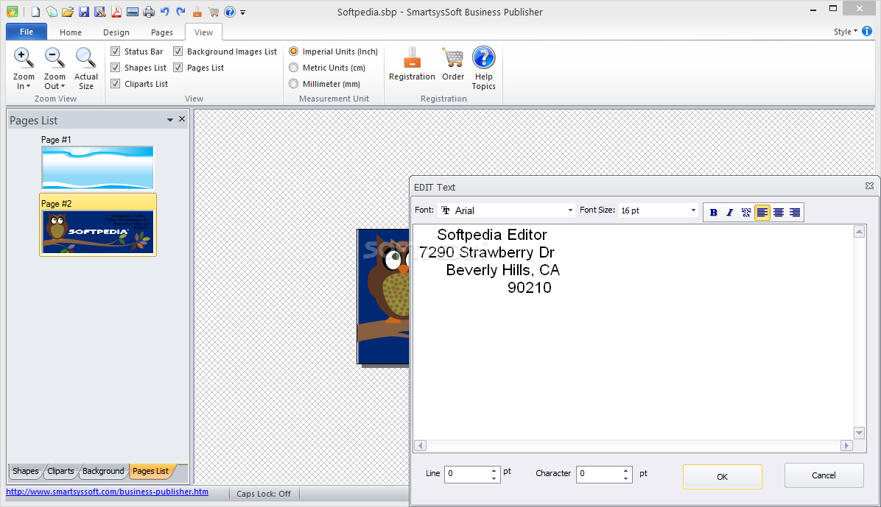Viewport: 881px width, 507px height.
Task: Click the New from template pages icon
Action: pyautogui.click(x=51, y=12)
